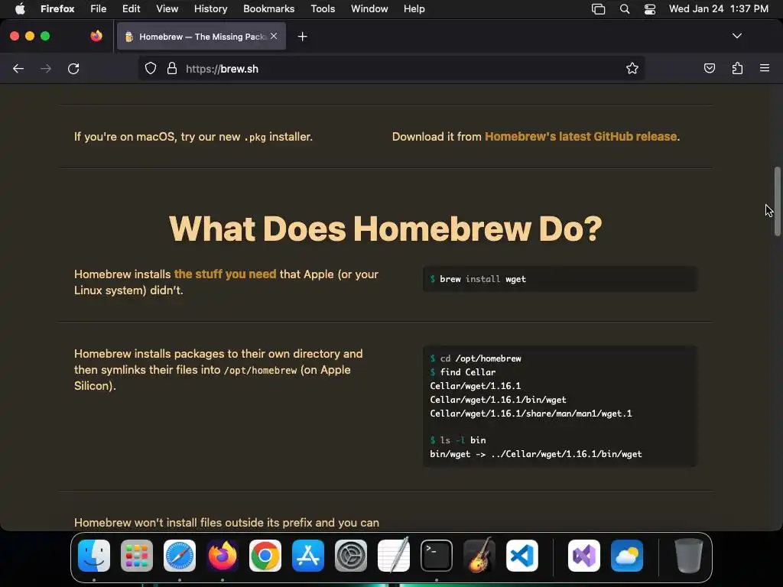Viewport: 783px width, 587px height.
Task: Open the cloud weather app in Dock
Action: tap(627, 556)
